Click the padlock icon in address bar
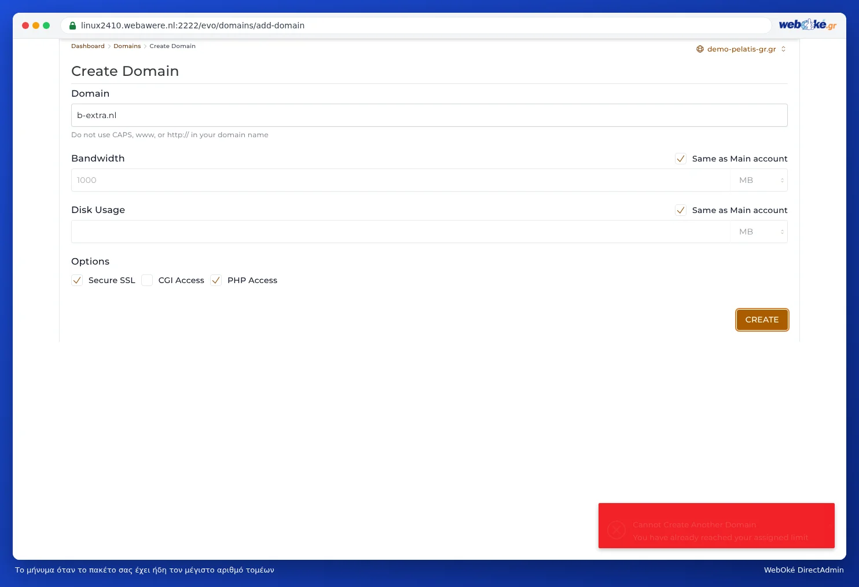This screenshot has height=587, width=859. [72, 25]
